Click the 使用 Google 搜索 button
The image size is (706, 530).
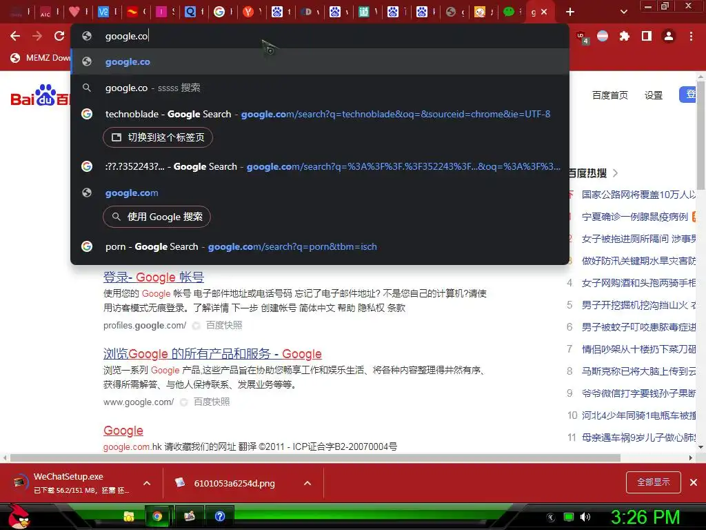pyautogui.click(x=157, y=217)
